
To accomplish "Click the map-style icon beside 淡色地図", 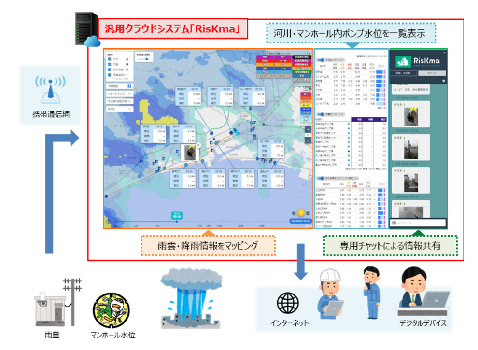I will coord(129,86).
